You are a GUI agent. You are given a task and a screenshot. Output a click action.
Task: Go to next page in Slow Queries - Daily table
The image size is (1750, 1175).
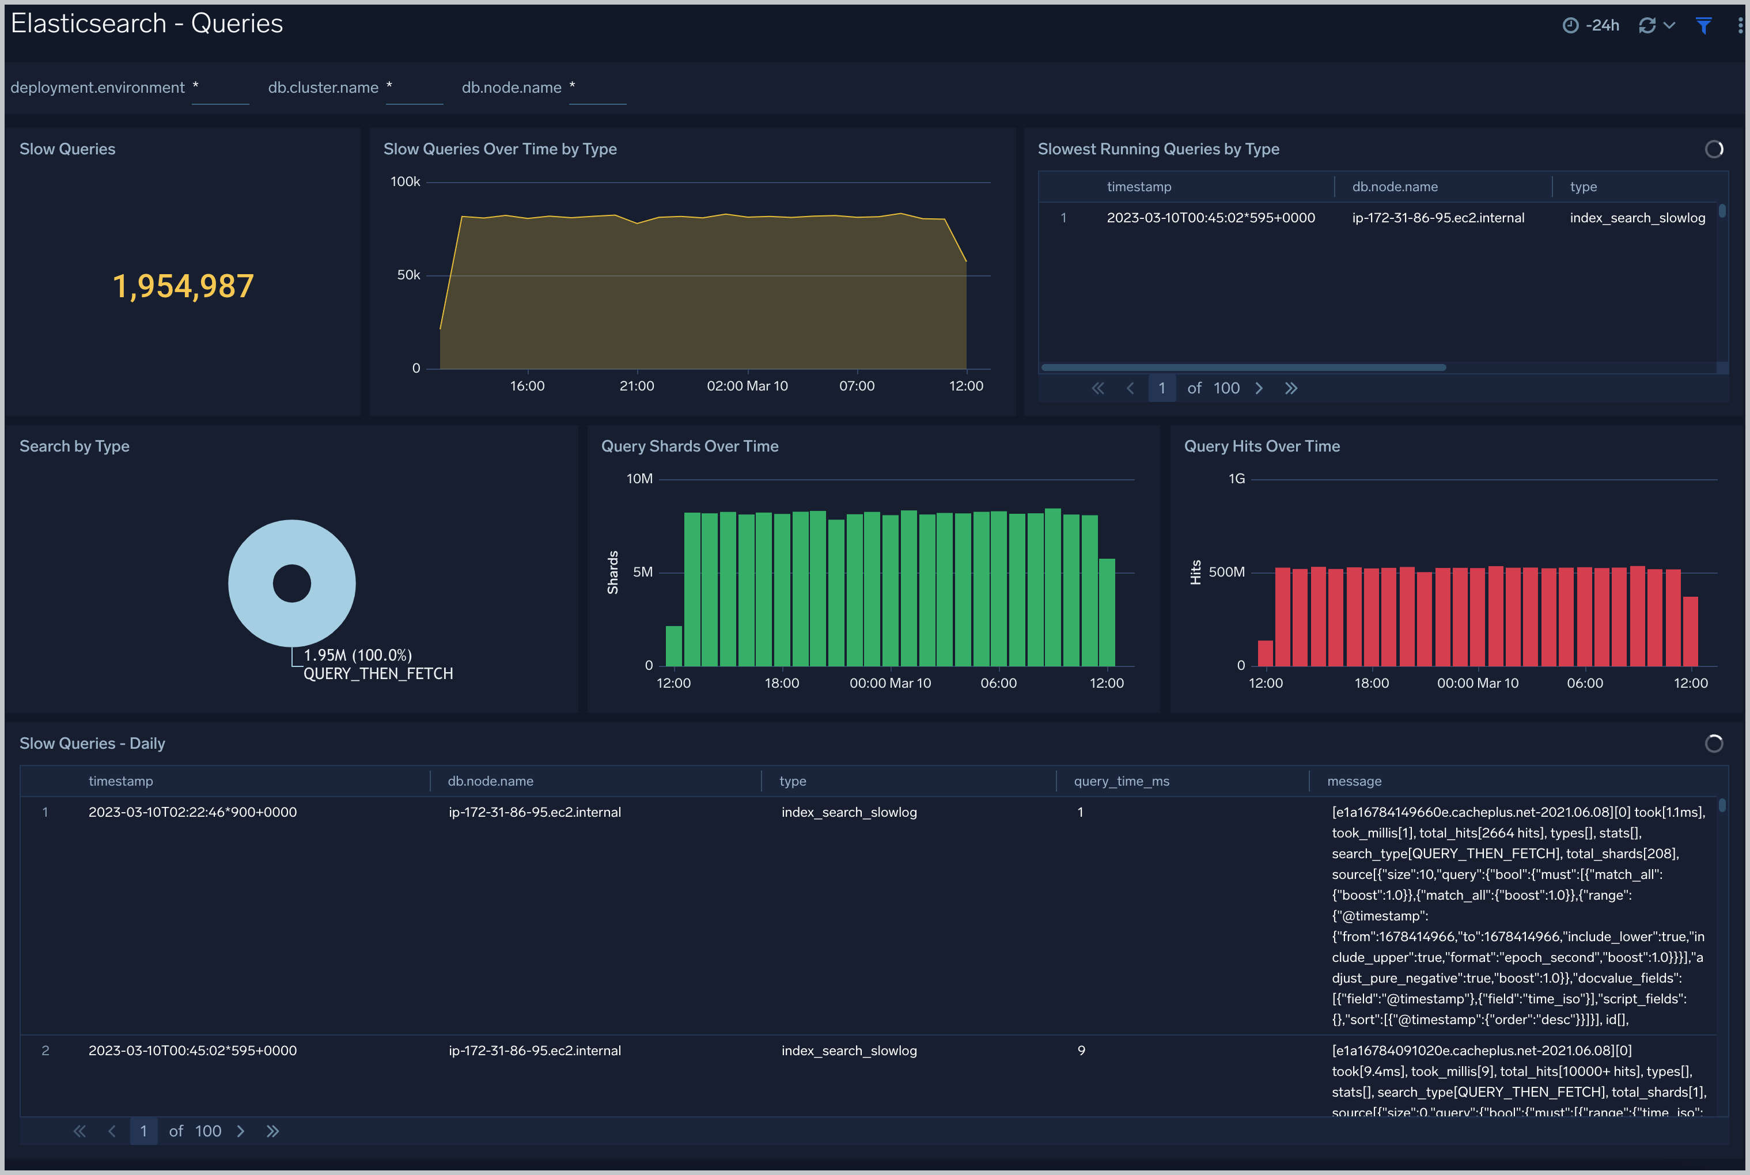[x=241, y=1132]
